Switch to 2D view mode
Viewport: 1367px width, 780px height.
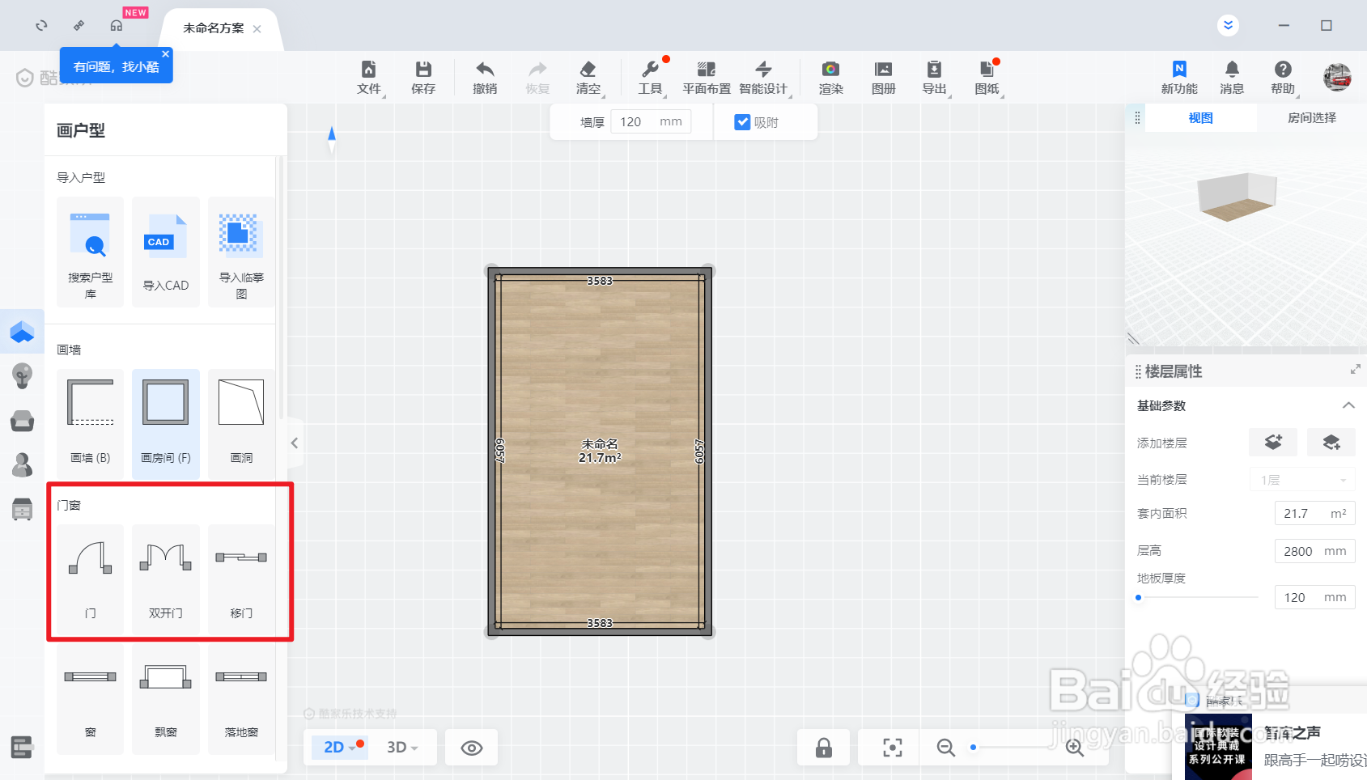tap(340, 747)
